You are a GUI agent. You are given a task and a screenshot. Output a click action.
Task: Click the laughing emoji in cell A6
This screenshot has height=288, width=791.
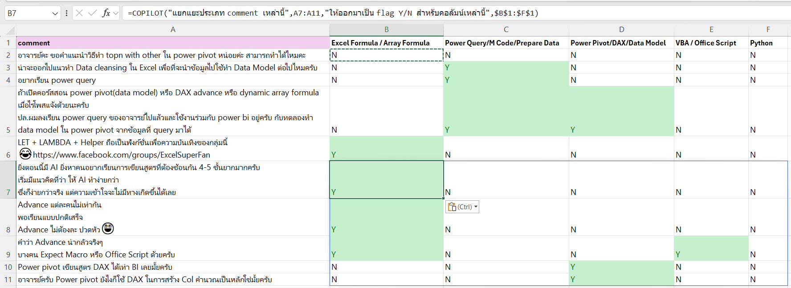(25, 154)
